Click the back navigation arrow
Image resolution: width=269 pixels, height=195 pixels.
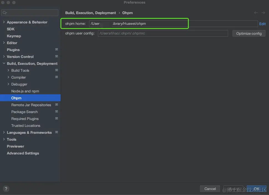point(256,13)
